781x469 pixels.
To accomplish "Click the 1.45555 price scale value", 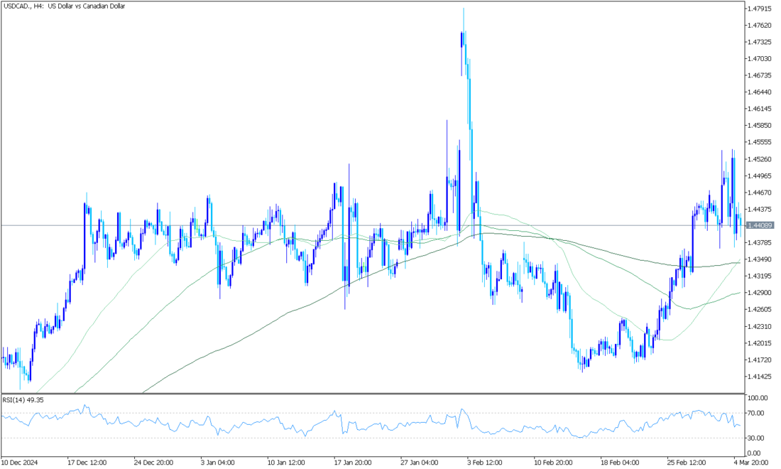I will 759,142.
